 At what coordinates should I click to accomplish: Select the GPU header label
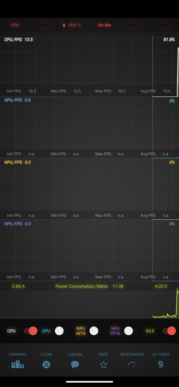[45, 25]
